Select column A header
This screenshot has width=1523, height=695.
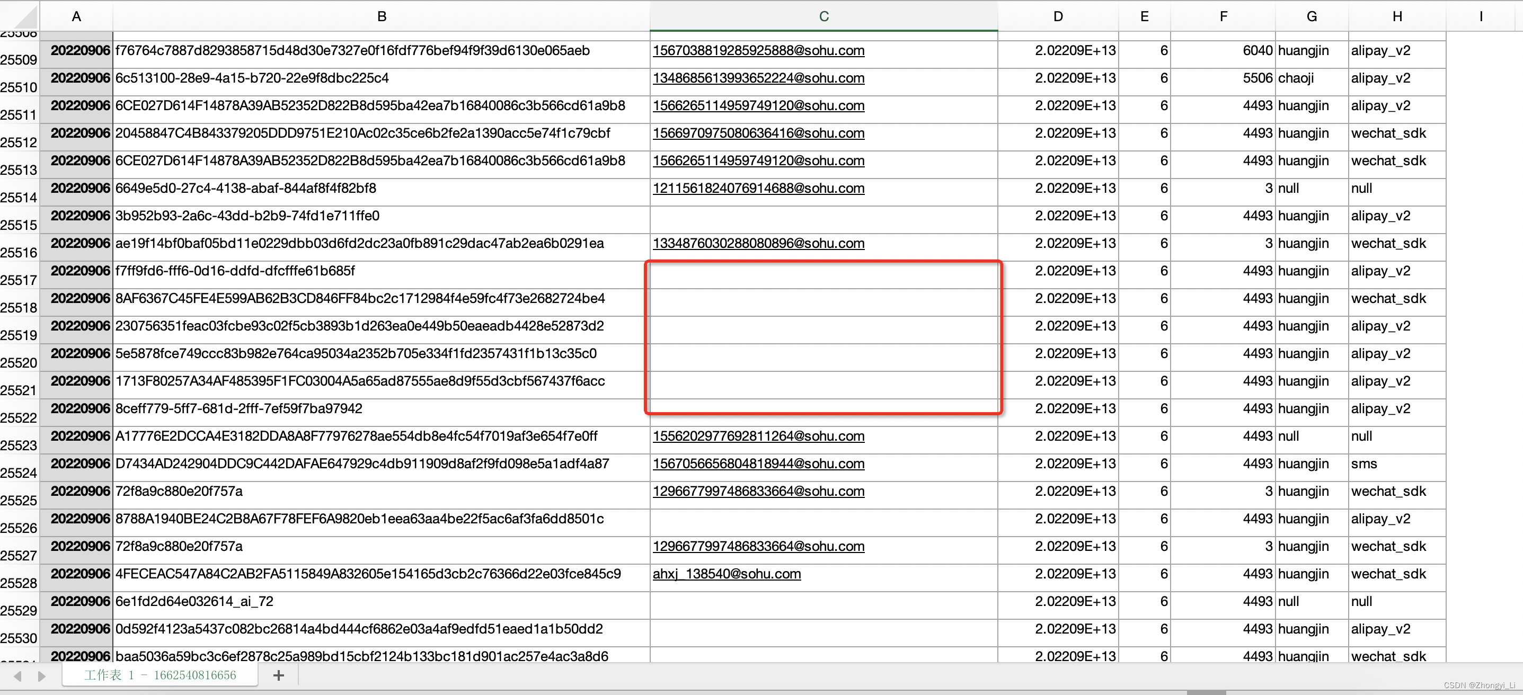pos(76,16)
